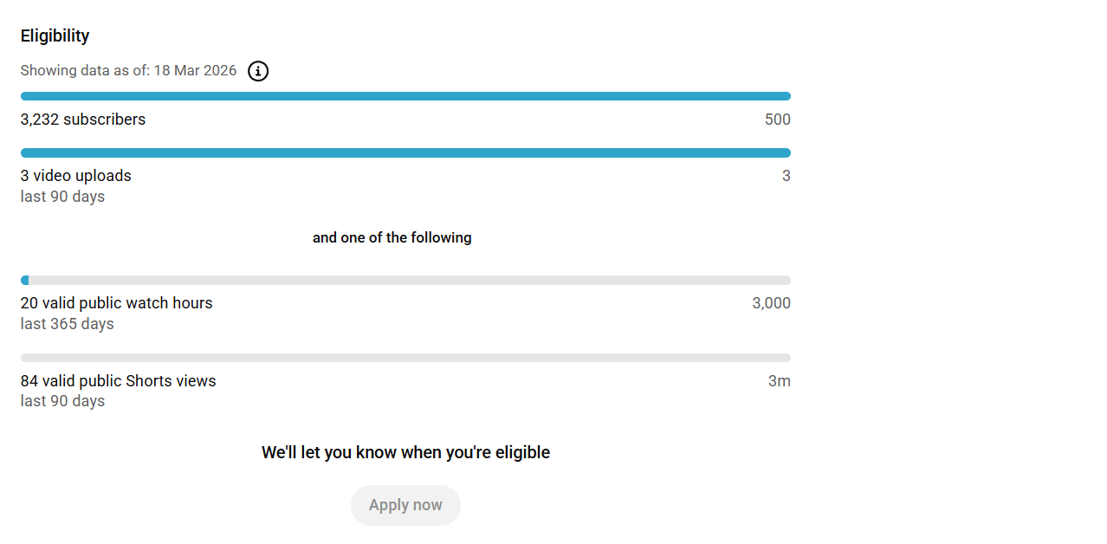The width and height of the screenshot is (1107, 544).
Task: Click the '3 video uploads' label
Action: coord(76,176)
